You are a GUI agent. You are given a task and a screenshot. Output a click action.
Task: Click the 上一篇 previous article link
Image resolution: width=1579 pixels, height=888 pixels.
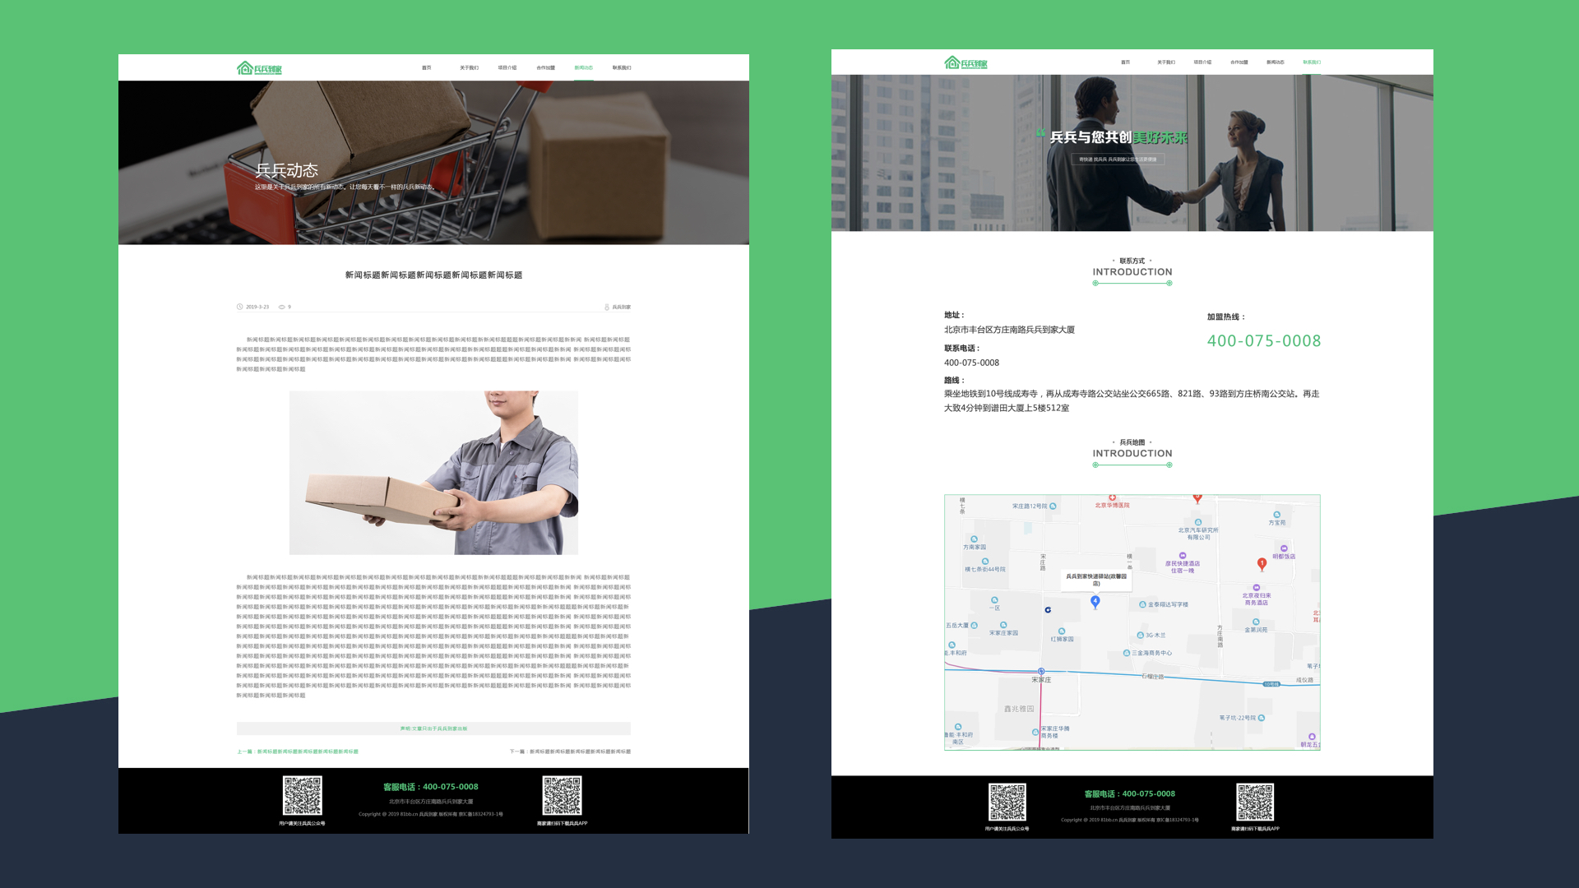click(298, 752)
